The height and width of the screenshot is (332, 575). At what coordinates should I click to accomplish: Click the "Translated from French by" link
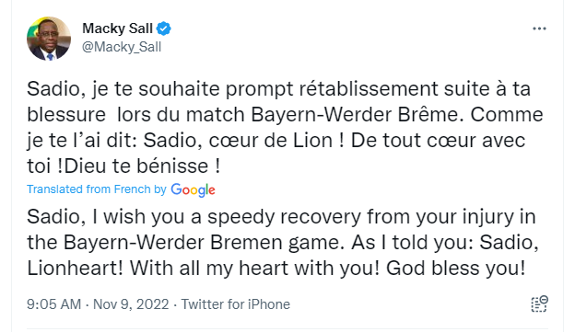97,189
